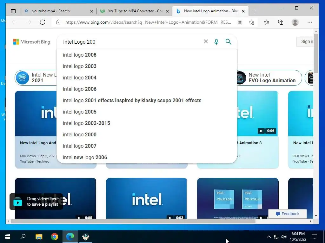
Task: Close the New Intel Logo Animation tab
Action: (x=243, y=11)
